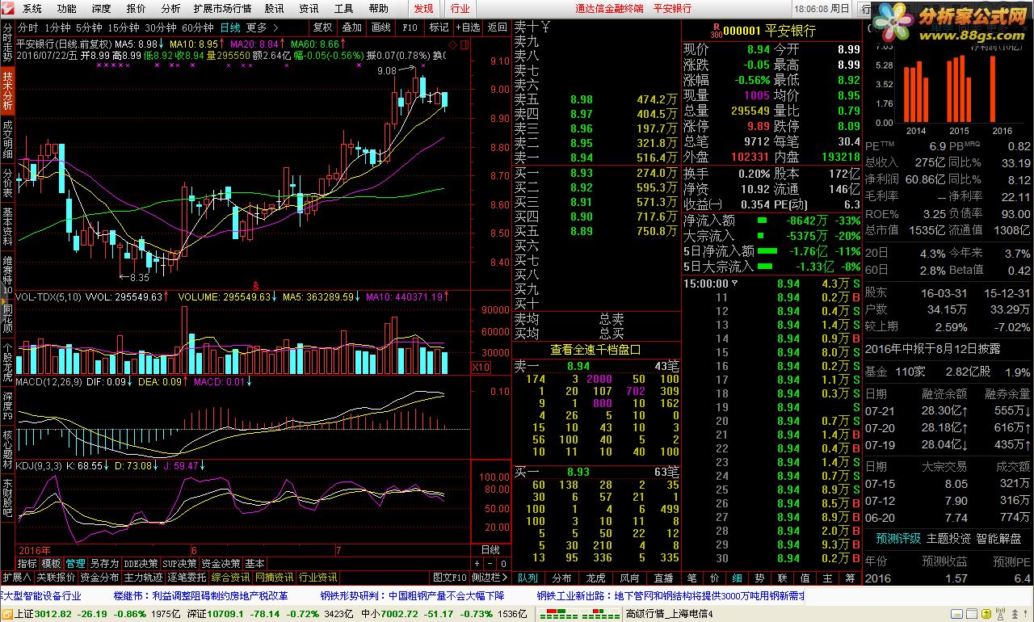Open 东财股吧 sidebar tab

point(7,498)
